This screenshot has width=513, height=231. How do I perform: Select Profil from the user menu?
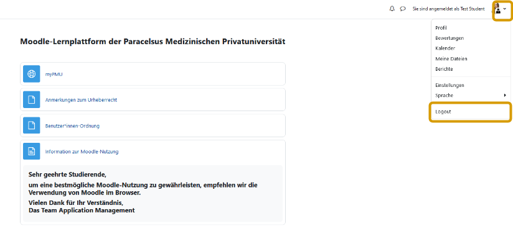pyautogui.click(x=441, y=28)
